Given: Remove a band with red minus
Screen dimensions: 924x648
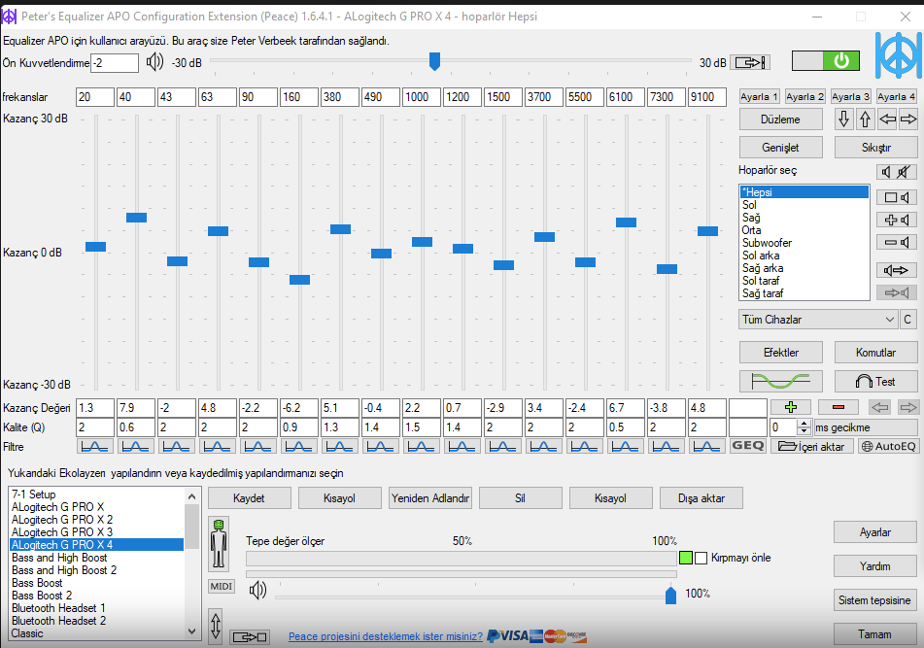Looking at the screenshot, I should click(838, 407).
